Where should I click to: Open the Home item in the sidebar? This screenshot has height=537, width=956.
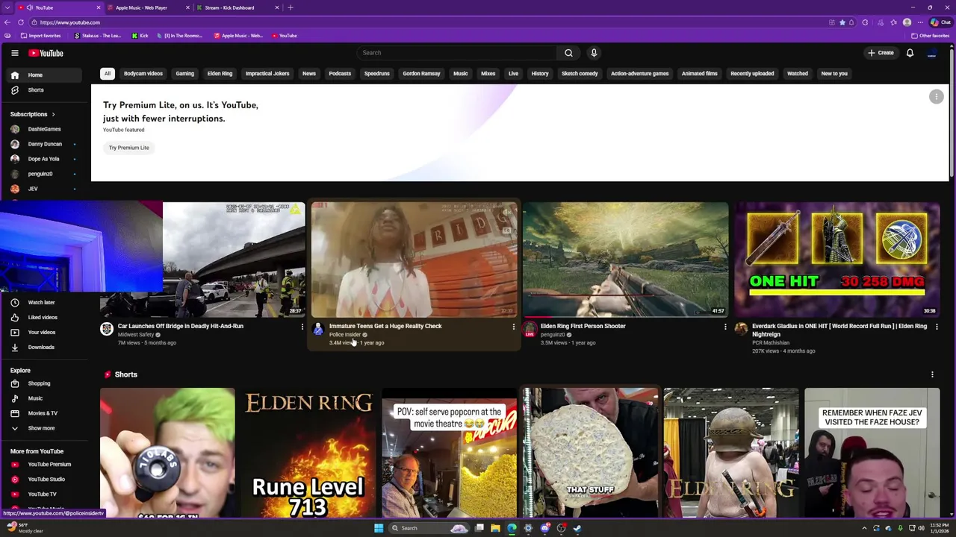click(x=44, y=75)
